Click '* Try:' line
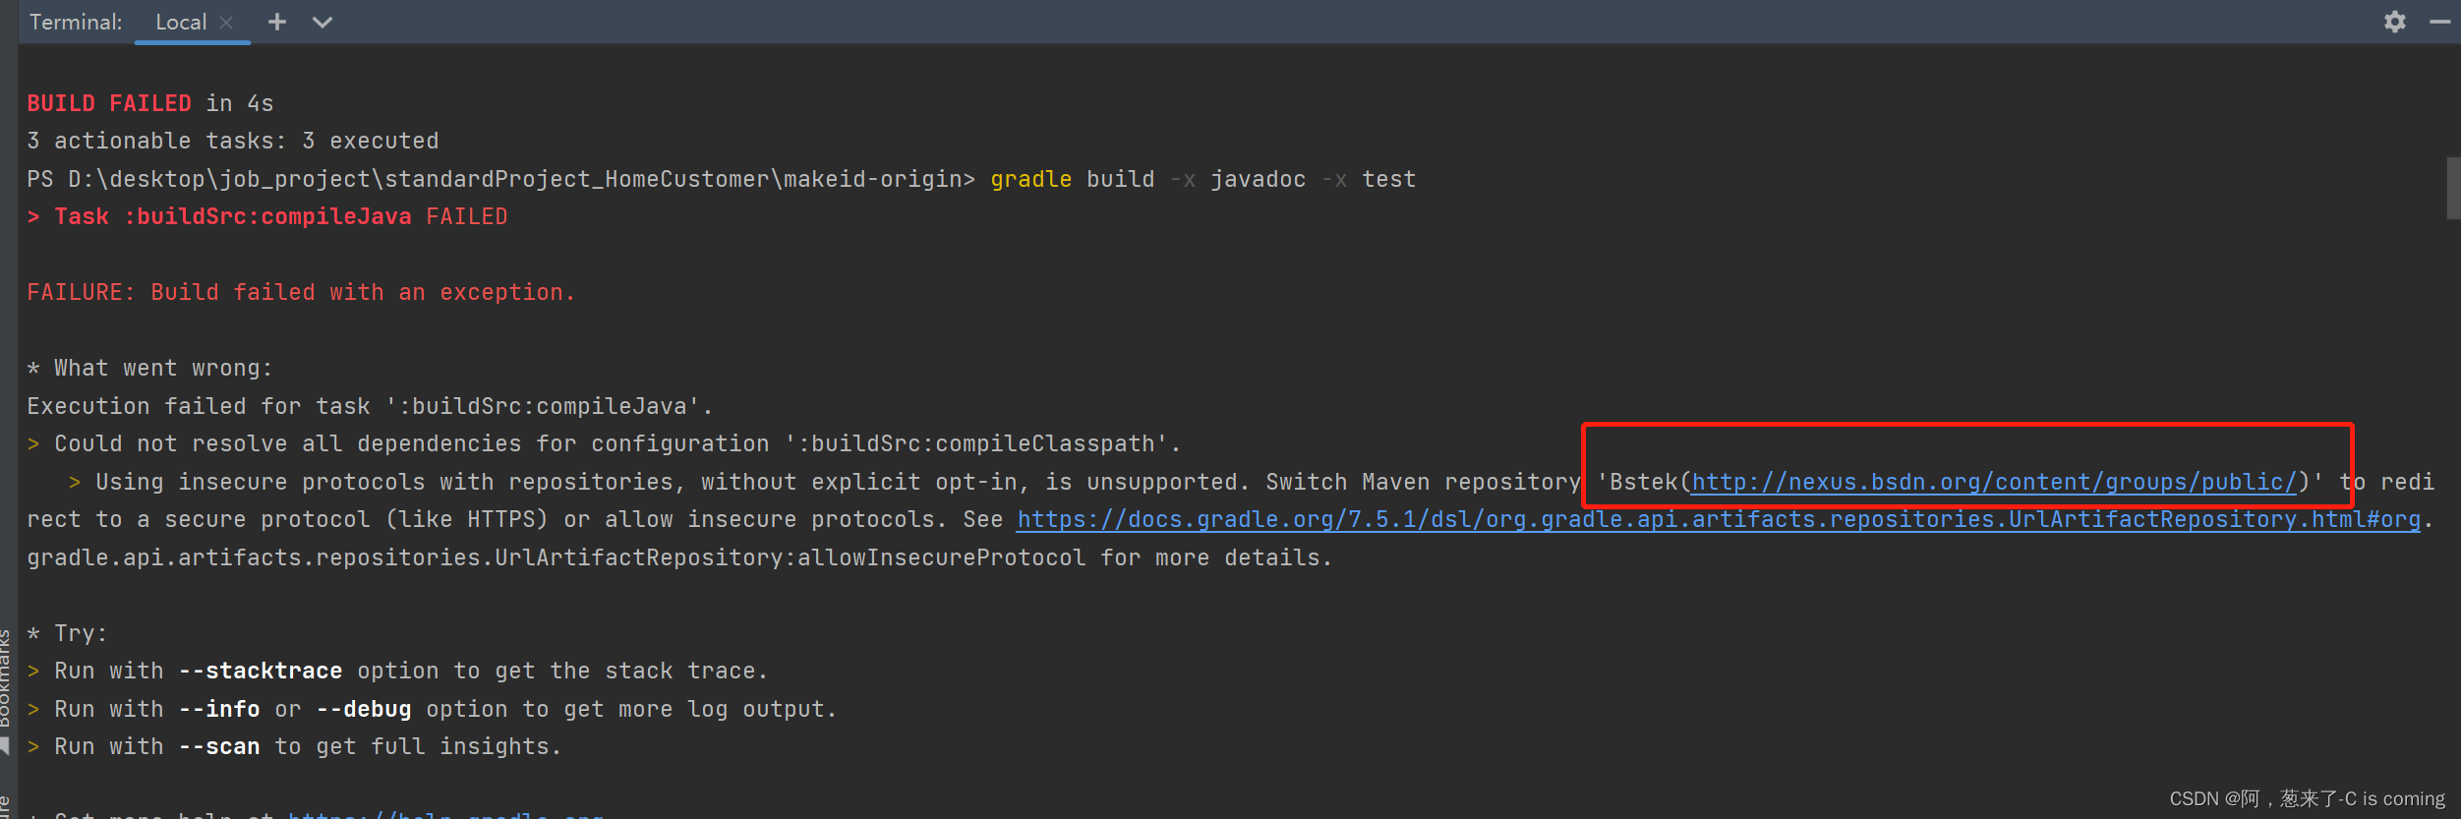This screenshot has height=819, width=2461. [x=67, y=633]
